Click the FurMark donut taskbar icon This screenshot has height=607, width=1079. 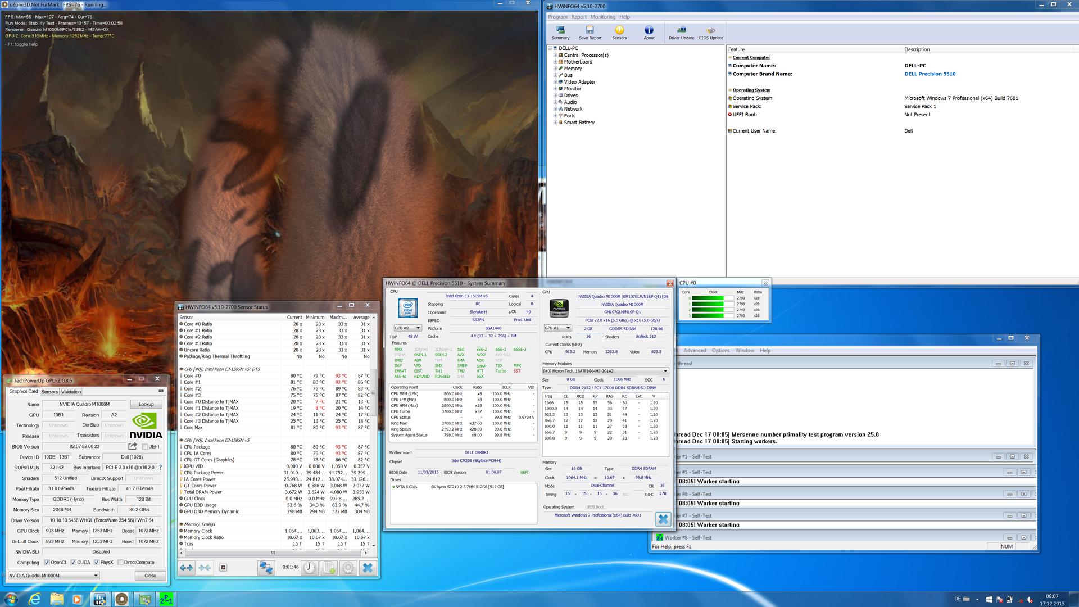(x=121, y=599)
